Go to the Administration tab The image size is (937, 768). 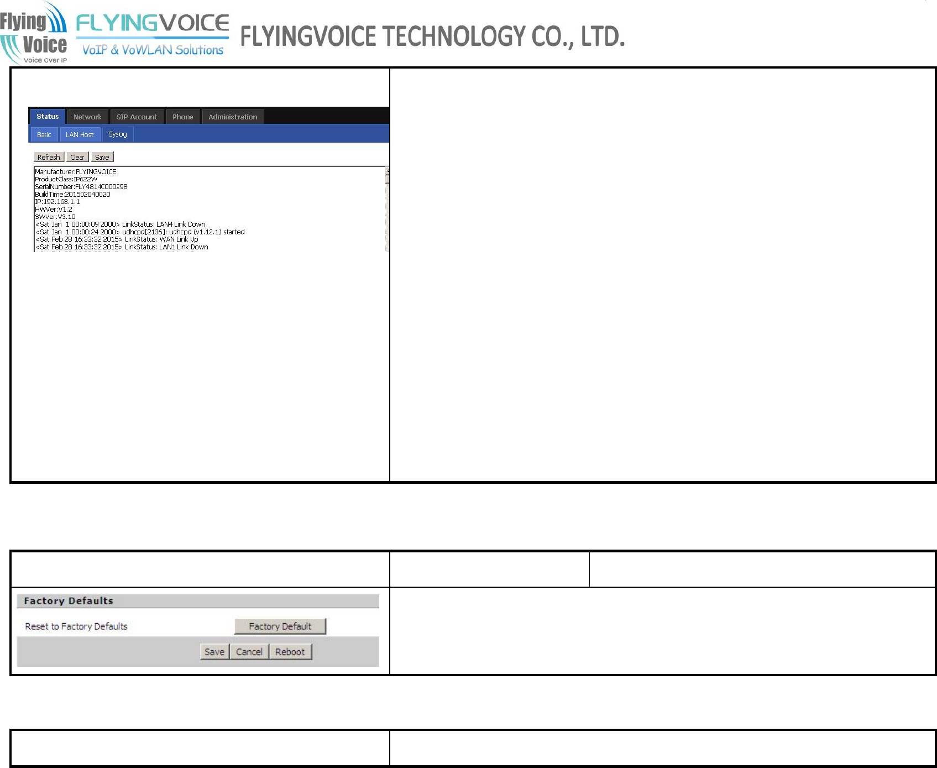tap(233, 117)
